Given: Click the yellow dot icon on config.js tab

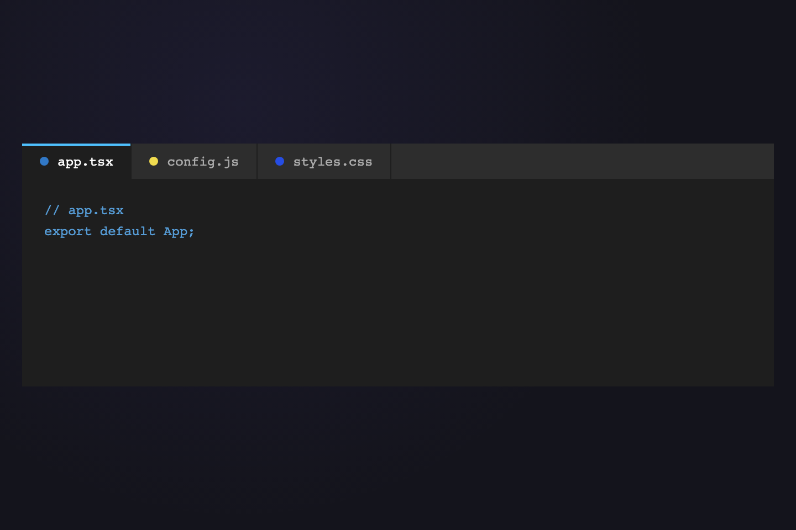Looking at the screenshot, I should click(154, 161).
